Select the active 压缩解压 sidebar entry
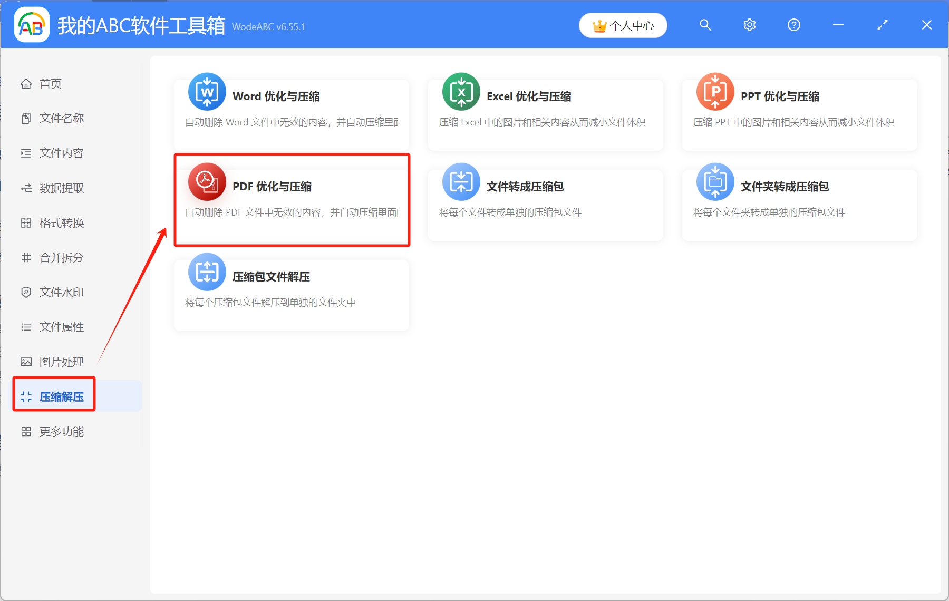 61,396
